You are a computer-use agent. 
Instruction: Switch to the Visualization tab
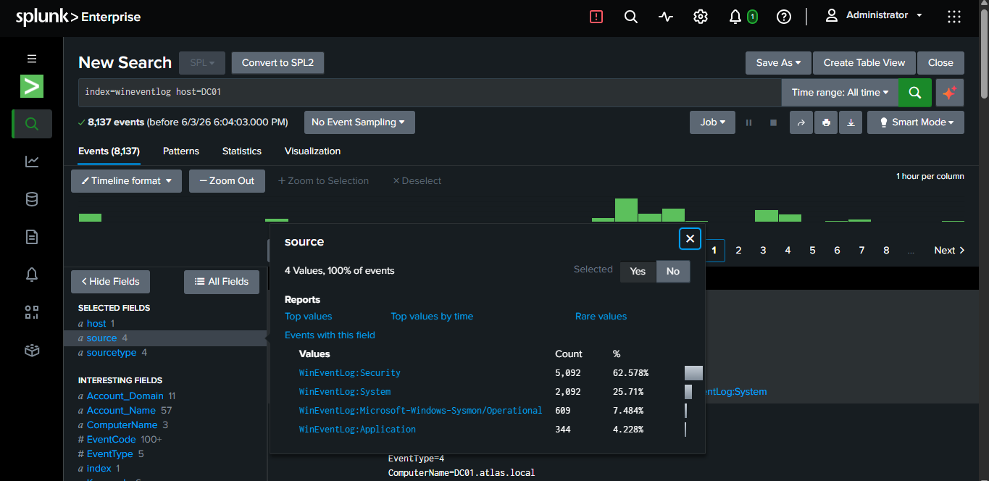(x=312, y=151)
